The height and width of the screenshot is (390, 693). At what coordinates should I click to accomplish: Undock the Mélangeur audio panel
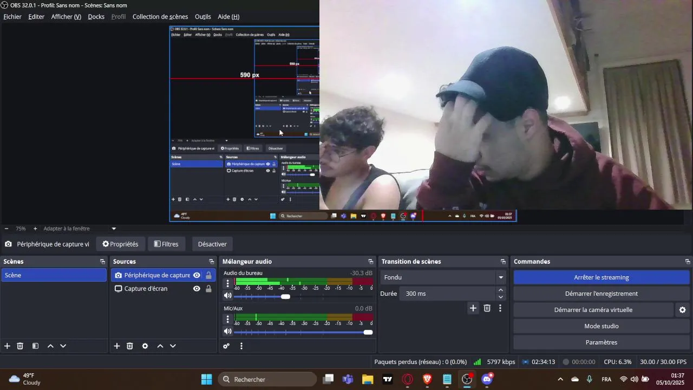371,262
